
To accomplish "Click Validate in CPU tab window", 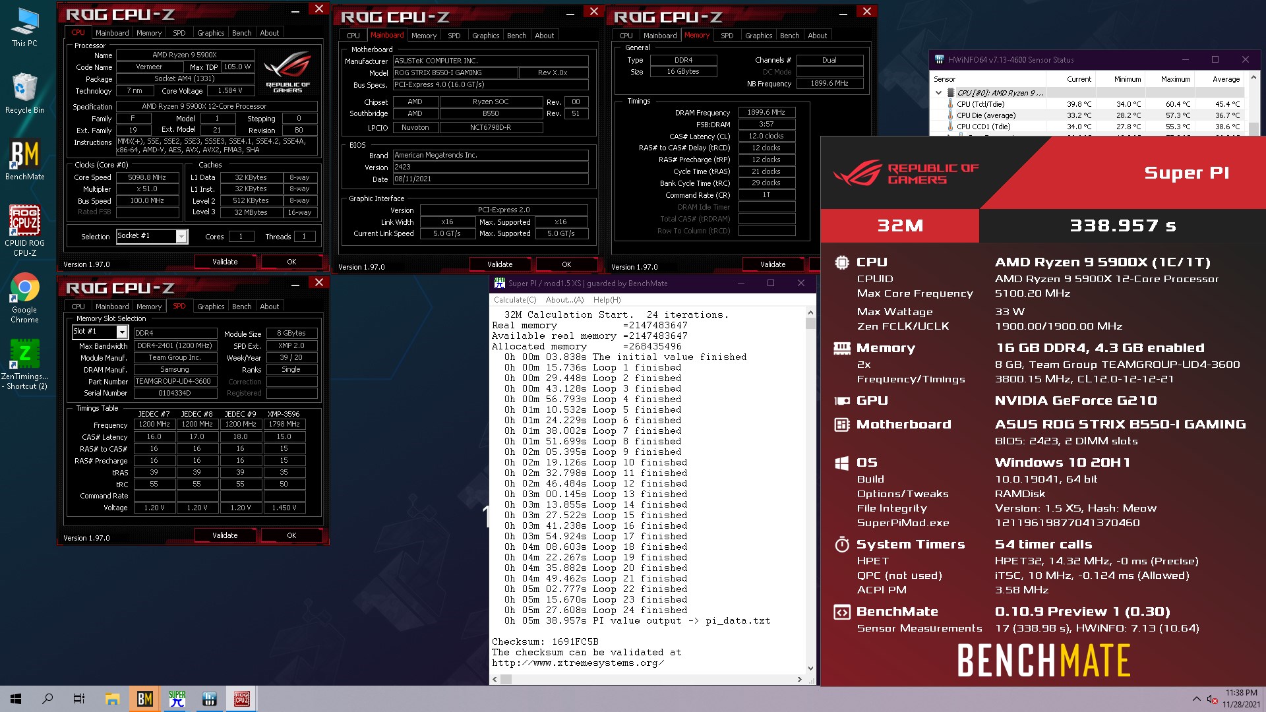I will (225, 262).
